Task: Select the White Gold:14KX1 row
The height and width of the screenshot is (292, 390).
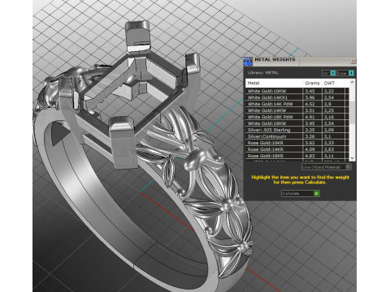Action: click(x=297, y=97)
